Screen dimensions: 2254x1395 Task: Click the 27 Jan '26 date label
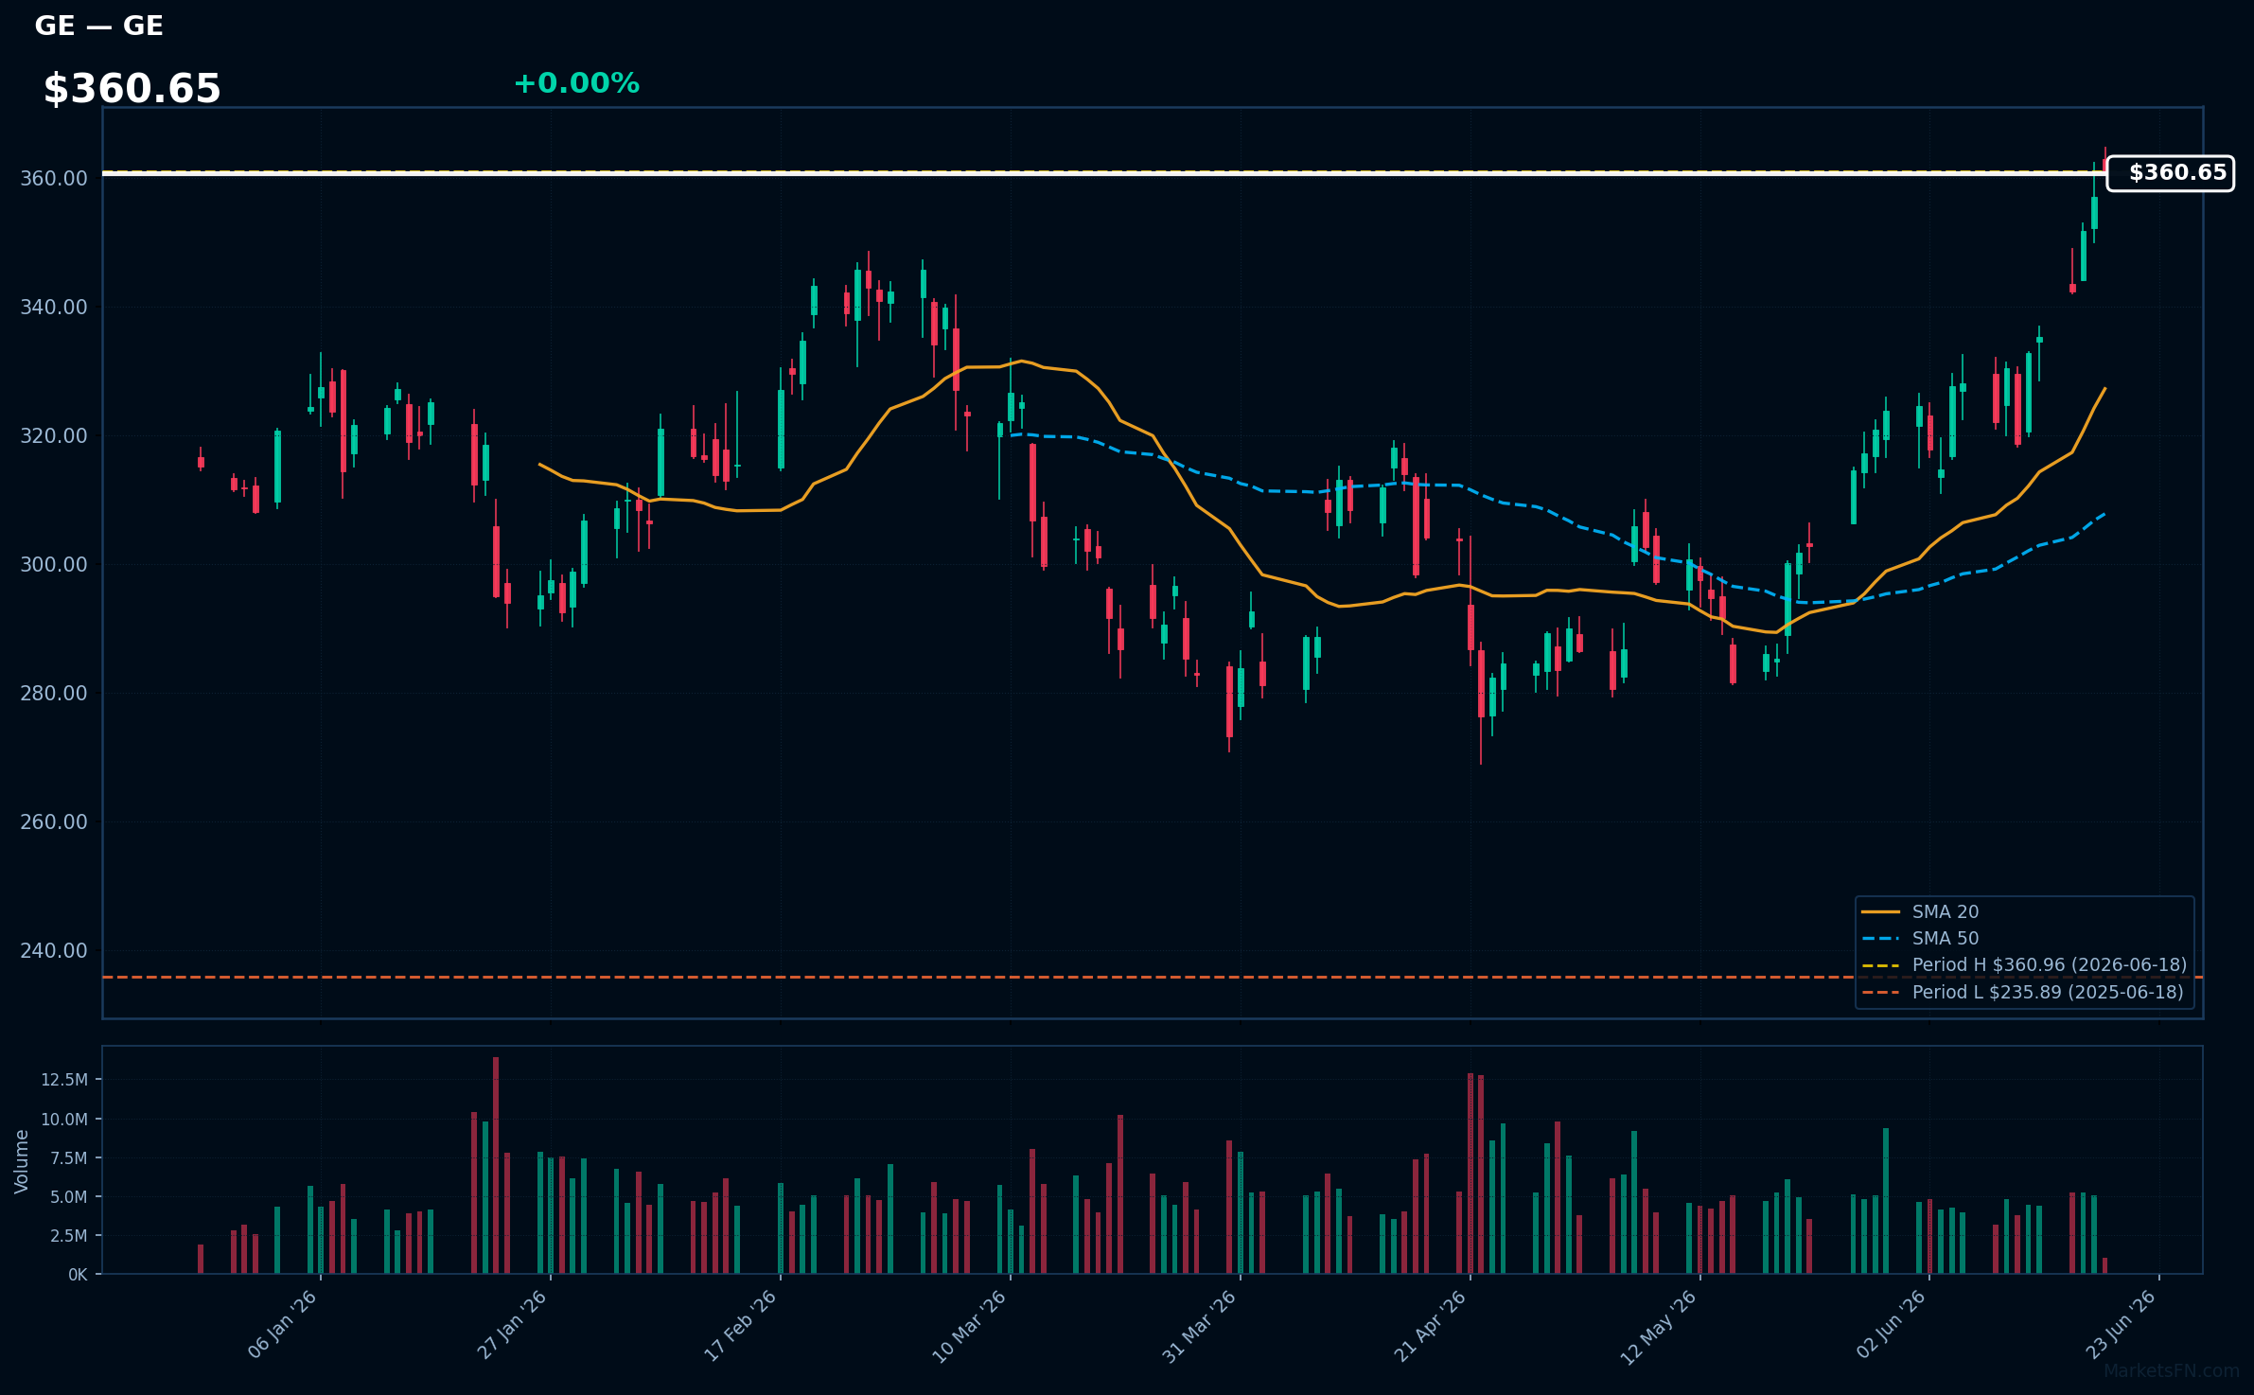(512, 1325)
